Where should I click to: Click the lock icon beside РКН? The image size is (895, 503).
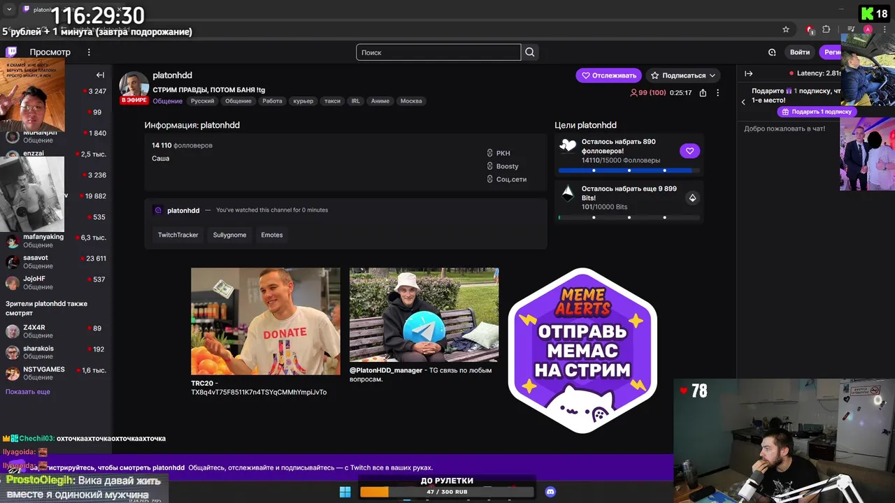(x=490, y=153)
